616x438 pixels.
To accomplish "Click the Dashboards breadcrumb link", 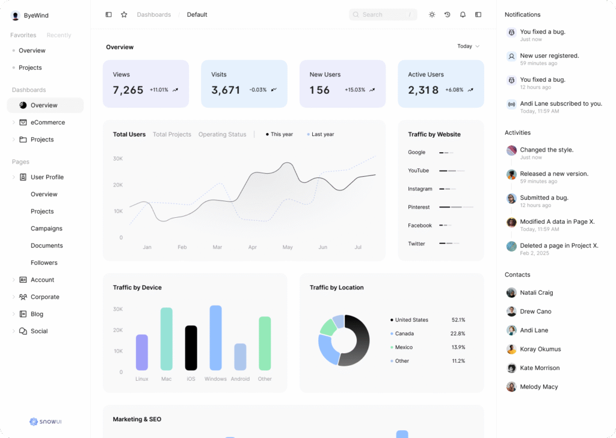I will (153, 14).
